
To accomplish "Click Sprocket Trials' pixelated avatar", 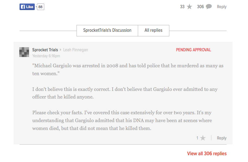I will [24, 52].
